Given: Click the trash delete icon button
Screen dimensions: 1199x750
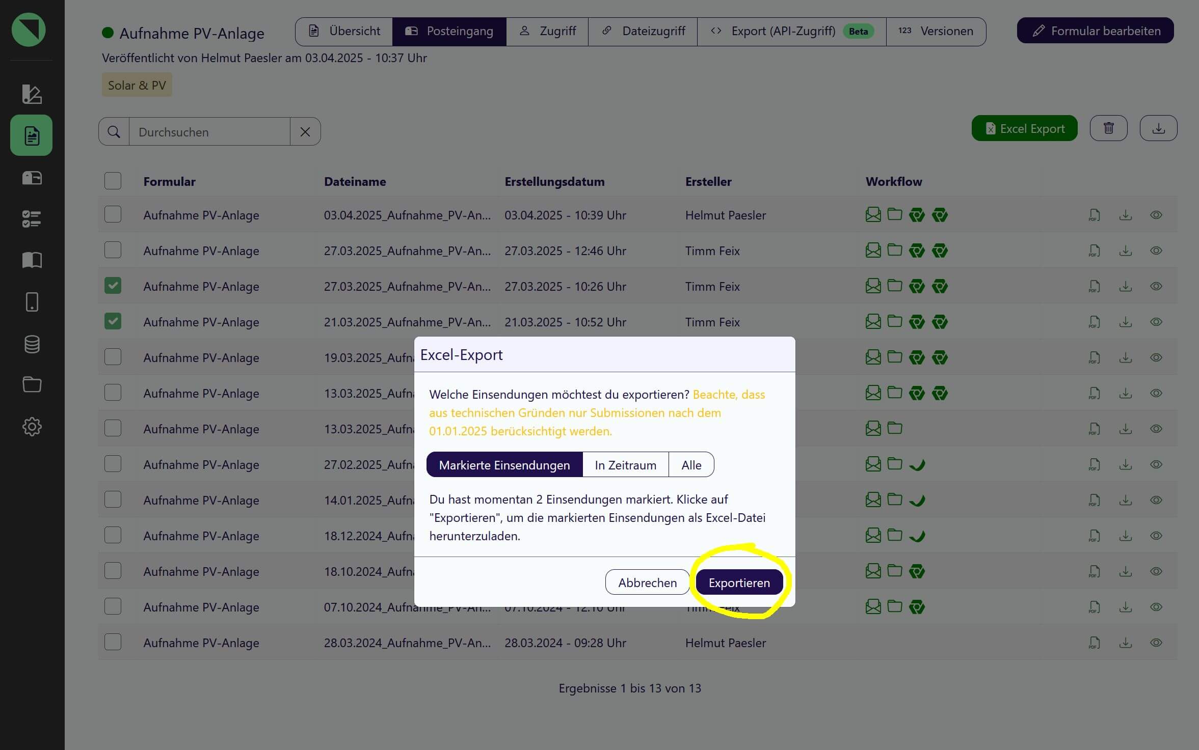Looking at the screenshot, I should tap(1108, 128).
